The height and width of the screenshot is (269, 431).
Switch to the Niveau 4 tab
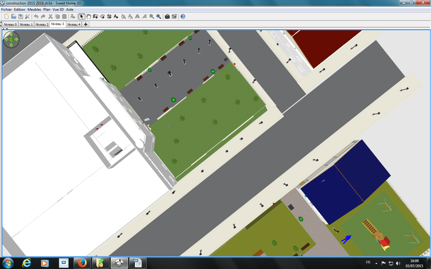(x=74, y=25)
